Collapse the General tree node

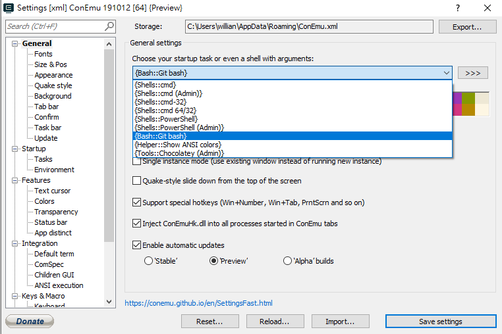click(x=14, y=43)
